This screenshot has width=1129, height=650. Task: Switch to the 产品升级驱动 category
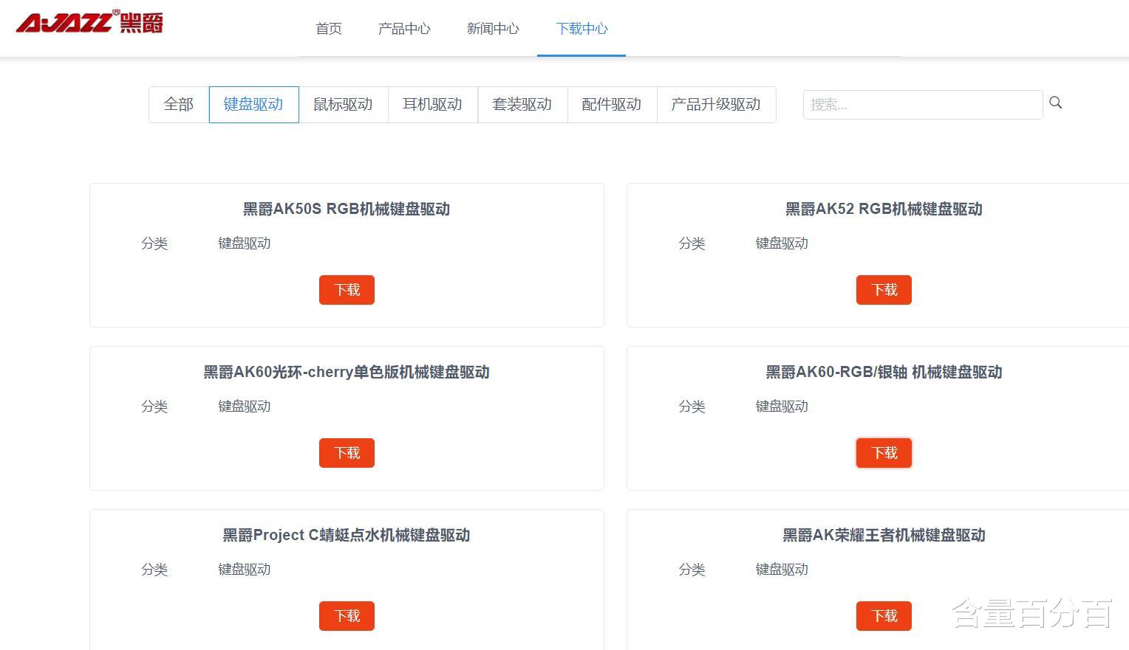coord(715,104)
